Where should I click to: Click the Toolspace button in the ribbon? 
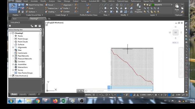tap(13, 8)
